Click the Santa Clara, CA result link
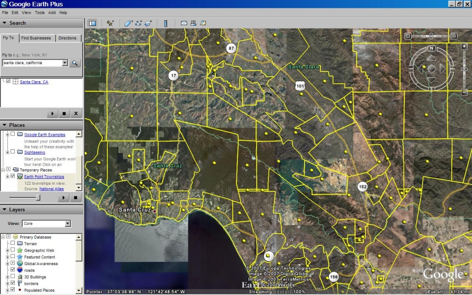 click(34, 82)
